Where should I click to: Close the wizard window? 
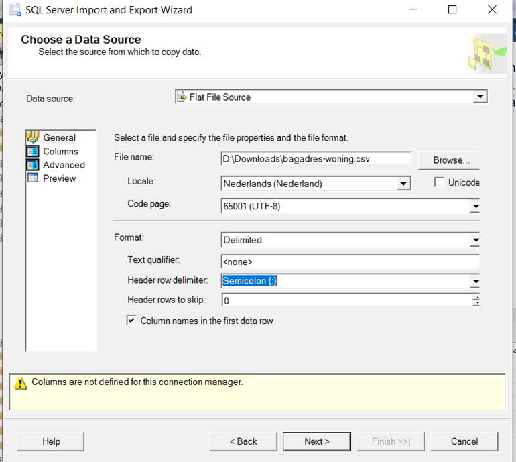tap(492, 9)
